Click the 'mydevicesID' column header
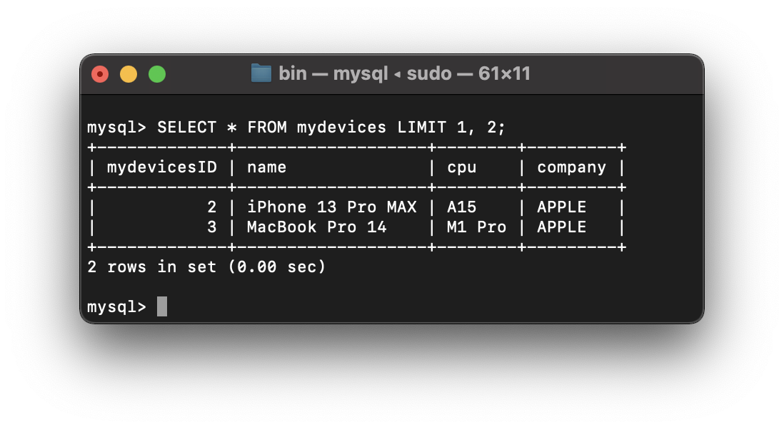Viewport: 784px width, 429px height. point(161,167)
